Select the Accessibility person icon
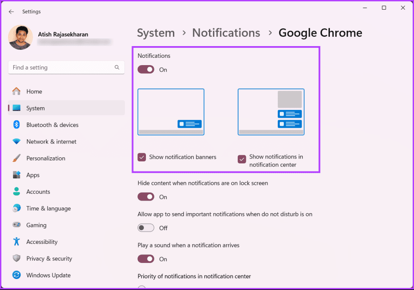This screenshot has width=414, height=290. pos(16,241)
